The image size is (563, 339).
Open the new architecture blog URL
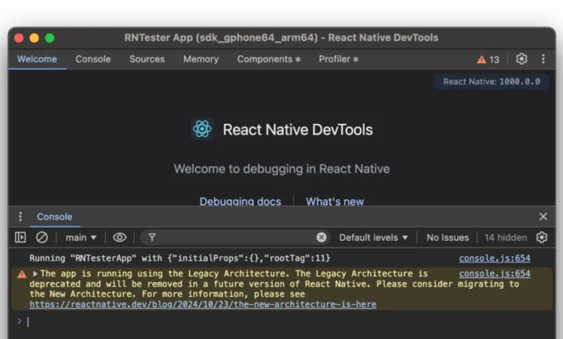[203, 304]
